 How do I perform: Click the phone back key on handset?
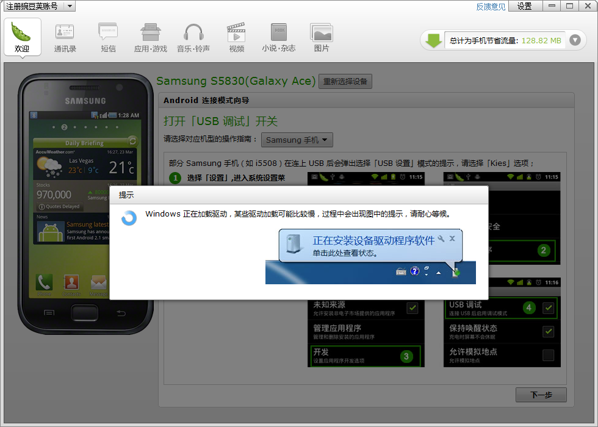point(121,313)
